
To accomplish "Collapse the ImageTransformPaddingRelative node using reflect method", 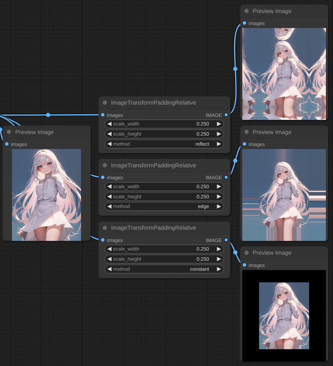I will coord(105,103).
